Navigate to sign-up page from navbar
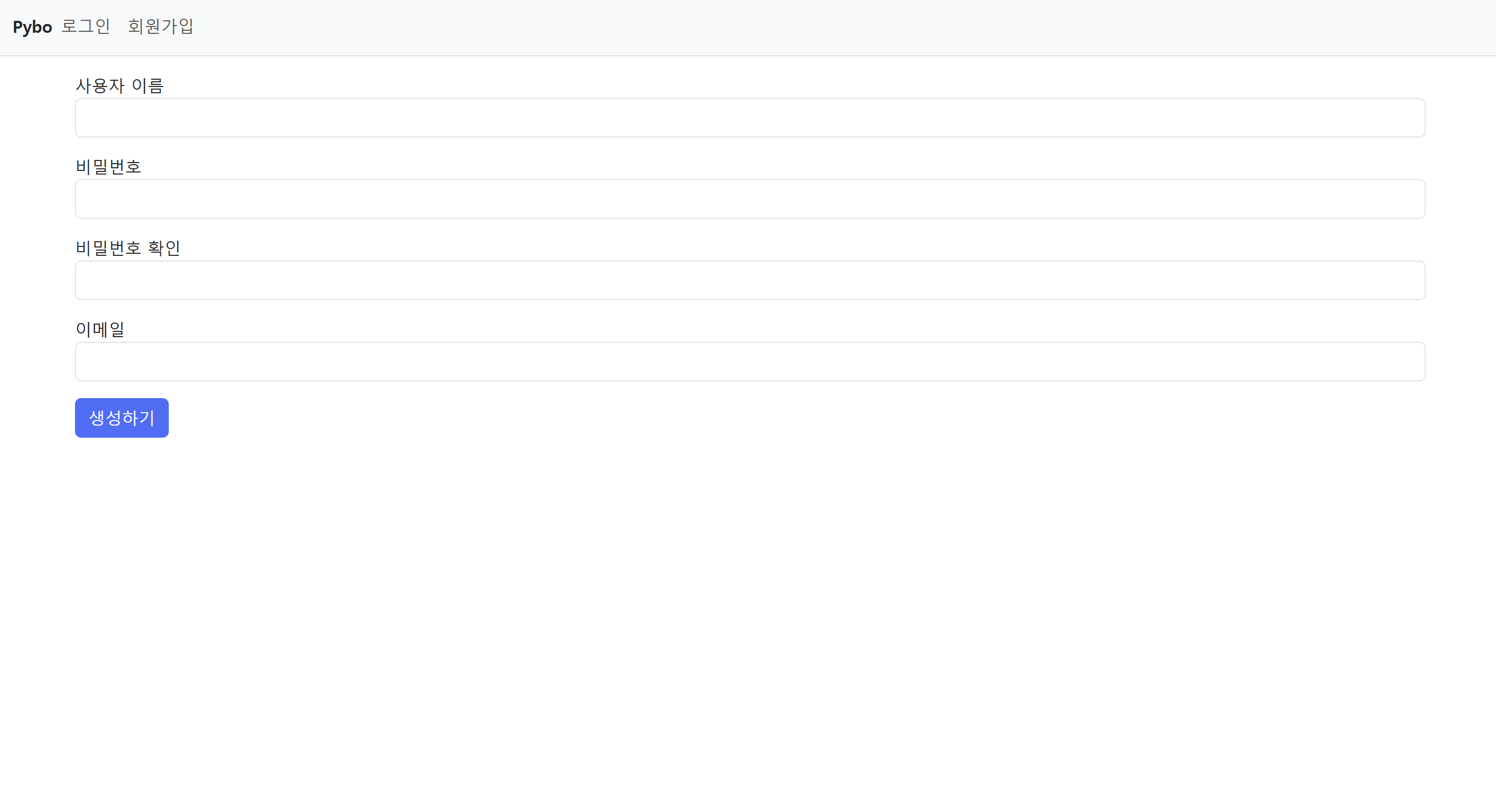 (x=160, y=27)
